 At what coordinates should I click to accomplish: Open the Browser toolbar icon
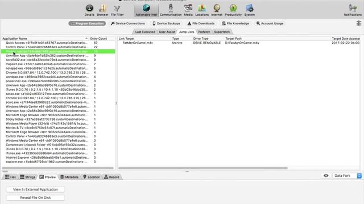point(102,10)
